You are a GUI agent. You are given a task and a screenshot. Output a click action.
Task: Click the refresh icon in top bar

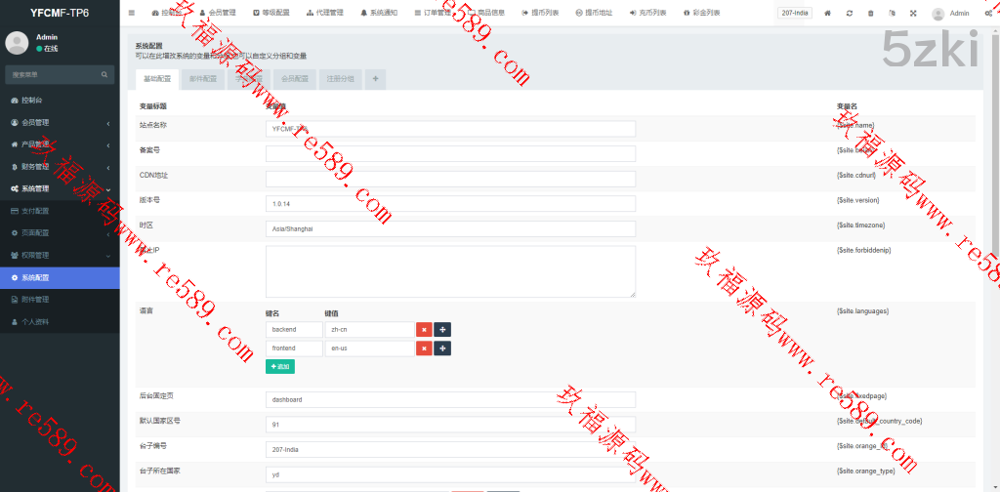pos(850,14)
